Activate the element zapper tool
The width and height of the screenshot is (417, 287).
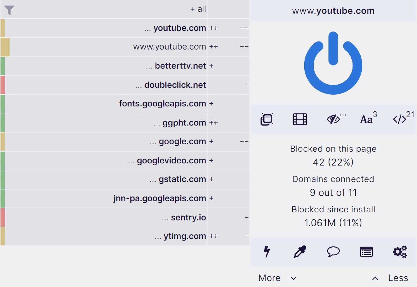(267, 252)
